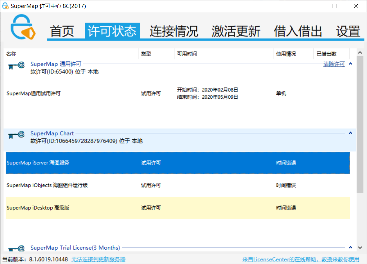The image size is (367, 264).
Task: Click the 无法连接到更新服务器 link
Action: [98, 259]
